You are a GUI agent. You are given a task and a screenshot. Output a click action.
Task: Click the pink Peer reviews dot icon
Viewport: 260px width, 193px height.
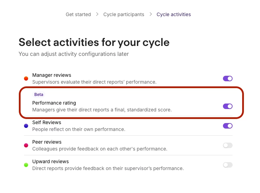pos(26,145)
